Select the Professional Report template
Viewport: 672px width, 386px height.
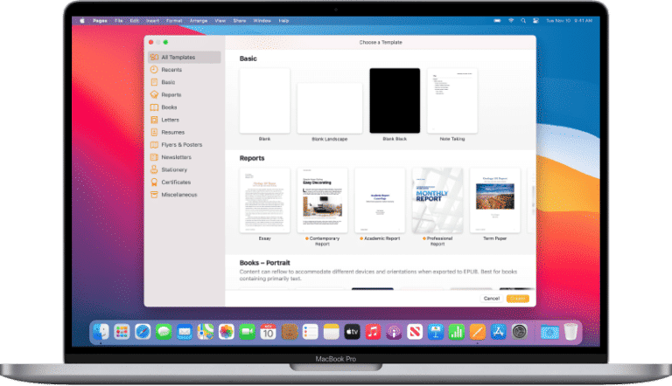coord(437,200)
